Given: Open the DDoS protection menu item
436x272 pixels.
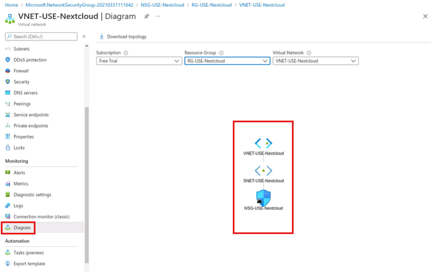Looking at the screenshot, I should pyautogui.click(x=30, y=60).
